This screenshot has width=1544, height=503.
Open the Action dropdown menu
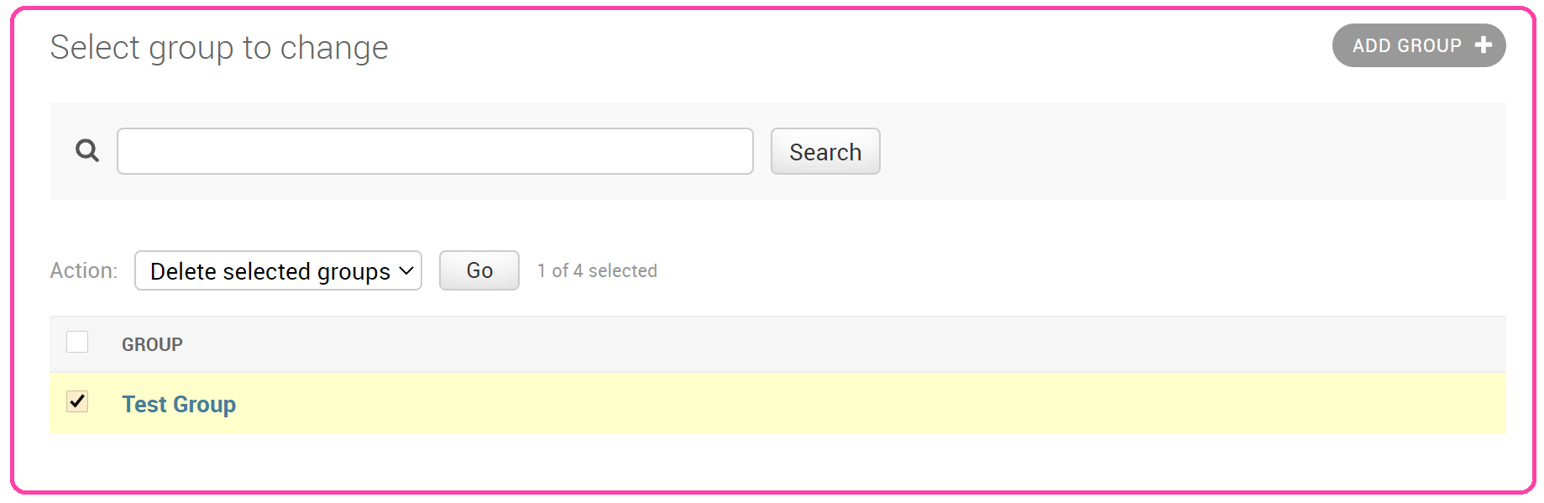pos(277,271)
